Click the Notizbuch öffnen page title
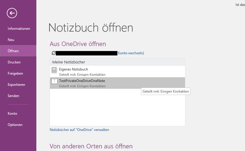This screenshot has width=245, height=151. point(91,28)
